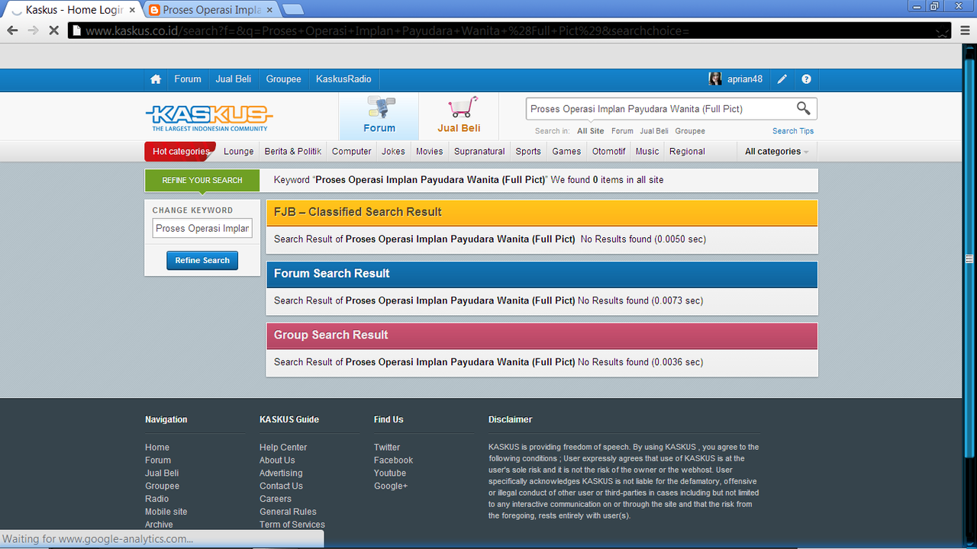Stop page loading with the X button

coord(53,30)
